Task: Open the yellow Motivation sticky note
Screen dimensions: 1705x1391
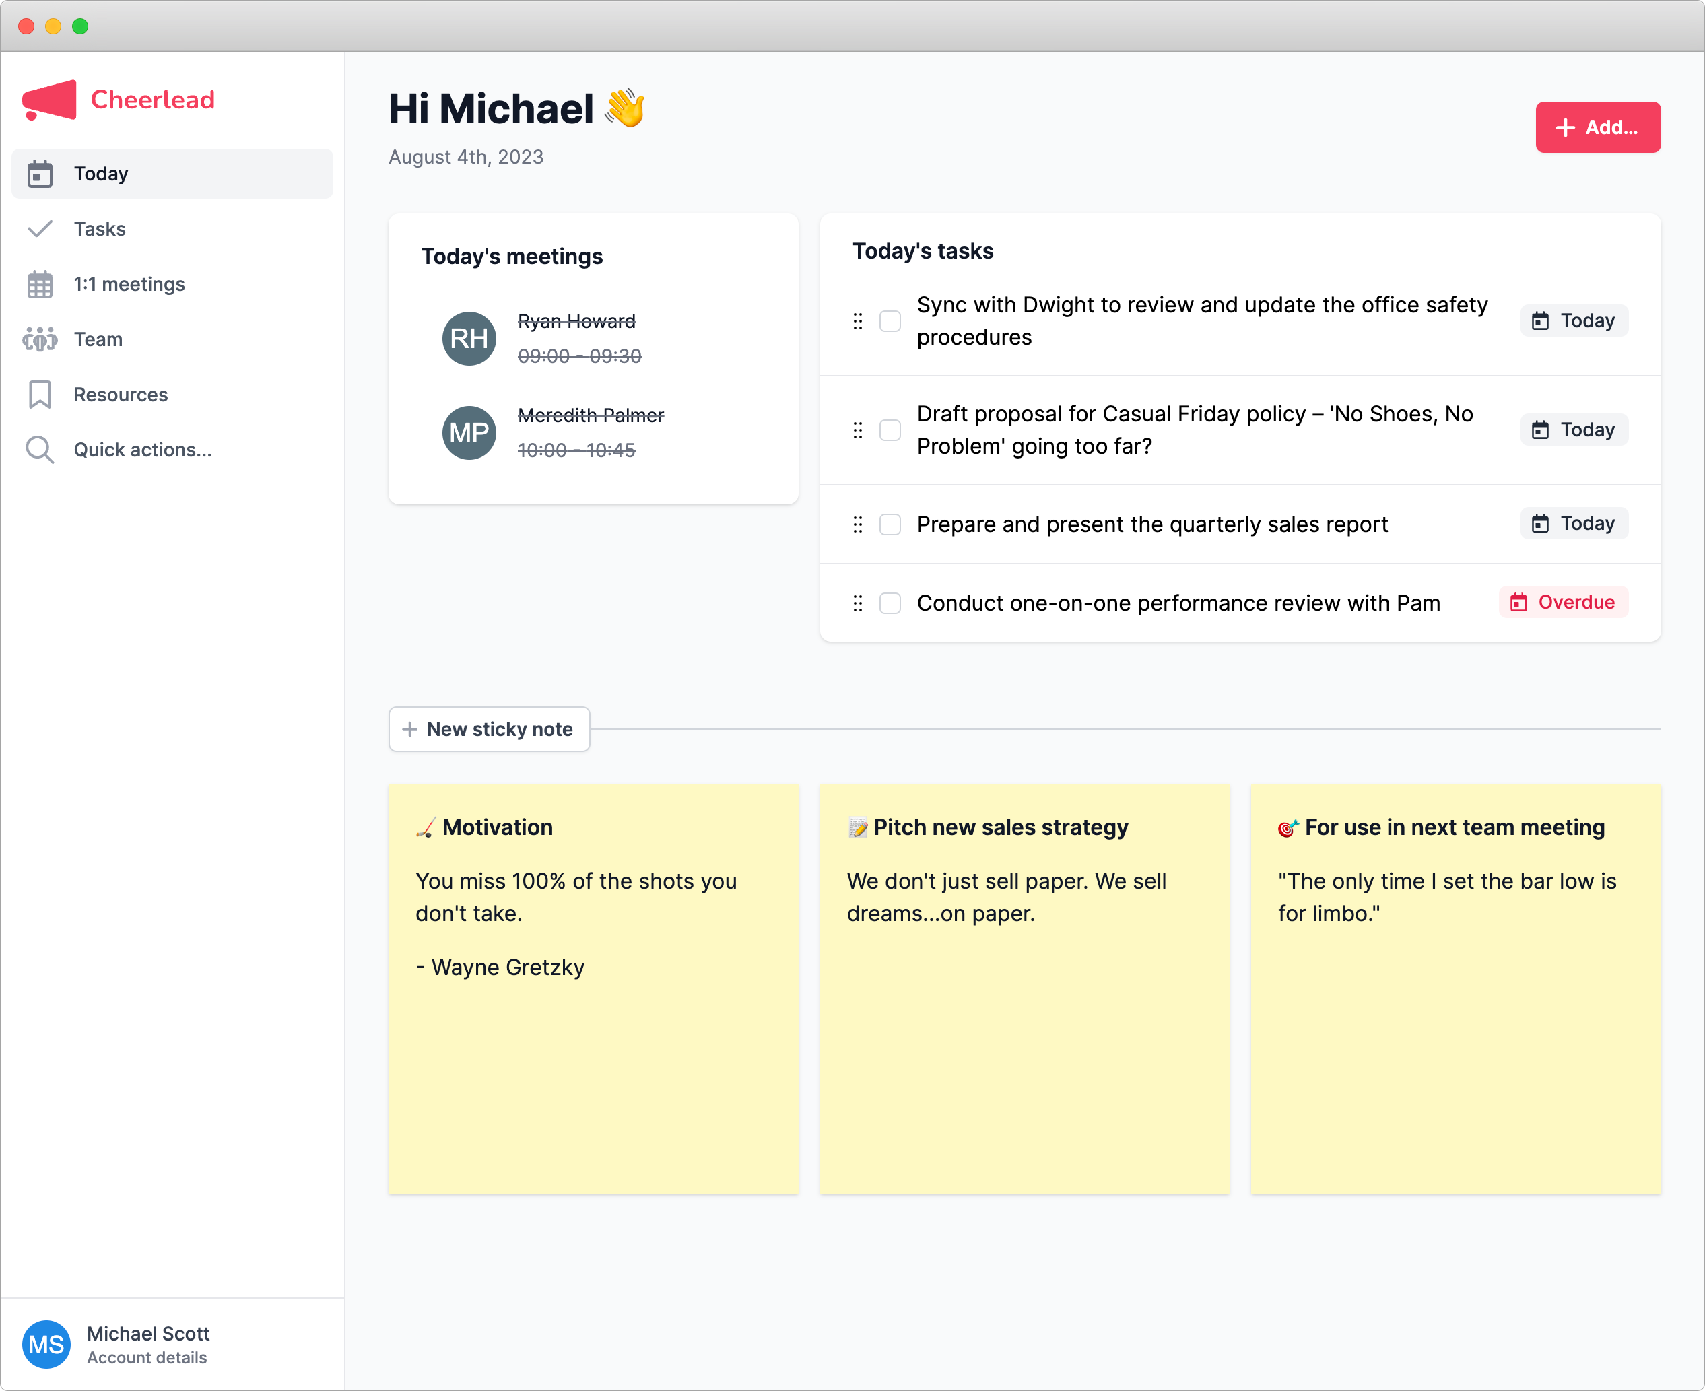Action: pyautogui.click(x=593, y=989)
